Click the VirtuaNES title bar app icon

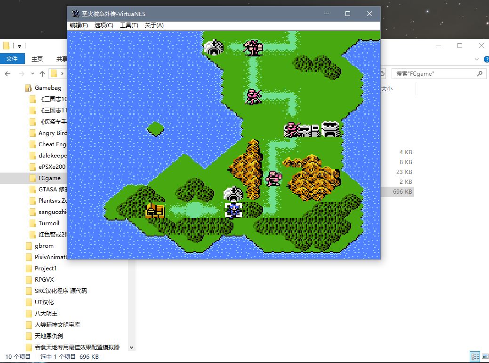pos(75,14)
